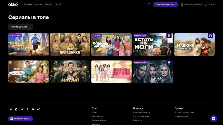The width and height of the screenshot is (223, 125).
Task: Open Okko's Telegram channel icon
Action: pyautogui.click(x=22, y=109)
